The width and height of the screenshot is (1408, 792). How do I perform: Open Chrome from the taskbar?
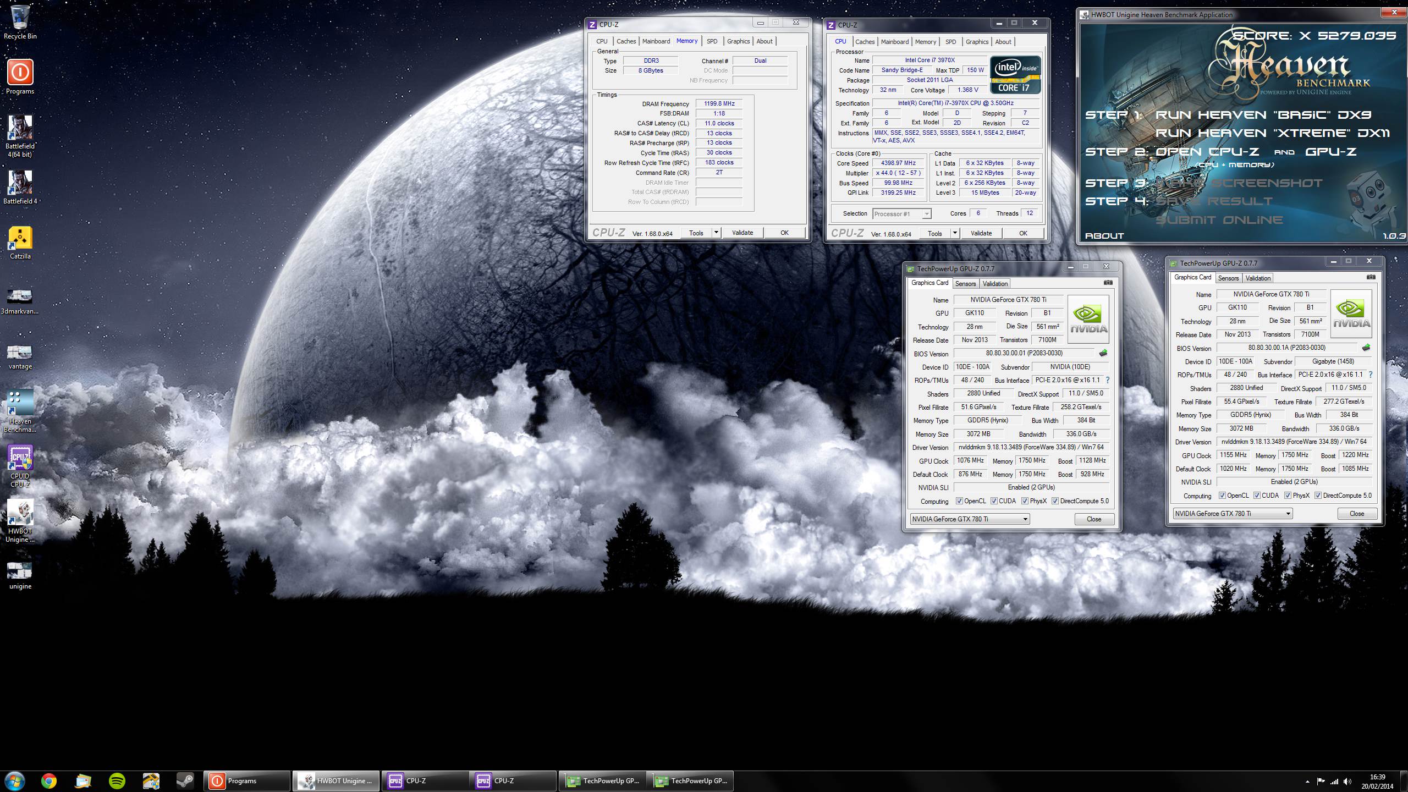(x=49, y=780)
